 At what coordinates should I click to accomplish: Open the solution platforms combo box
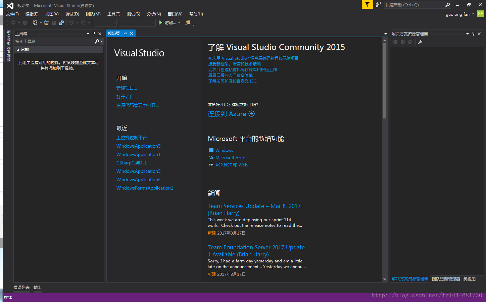pyautogui.click(x=137, y=23)
